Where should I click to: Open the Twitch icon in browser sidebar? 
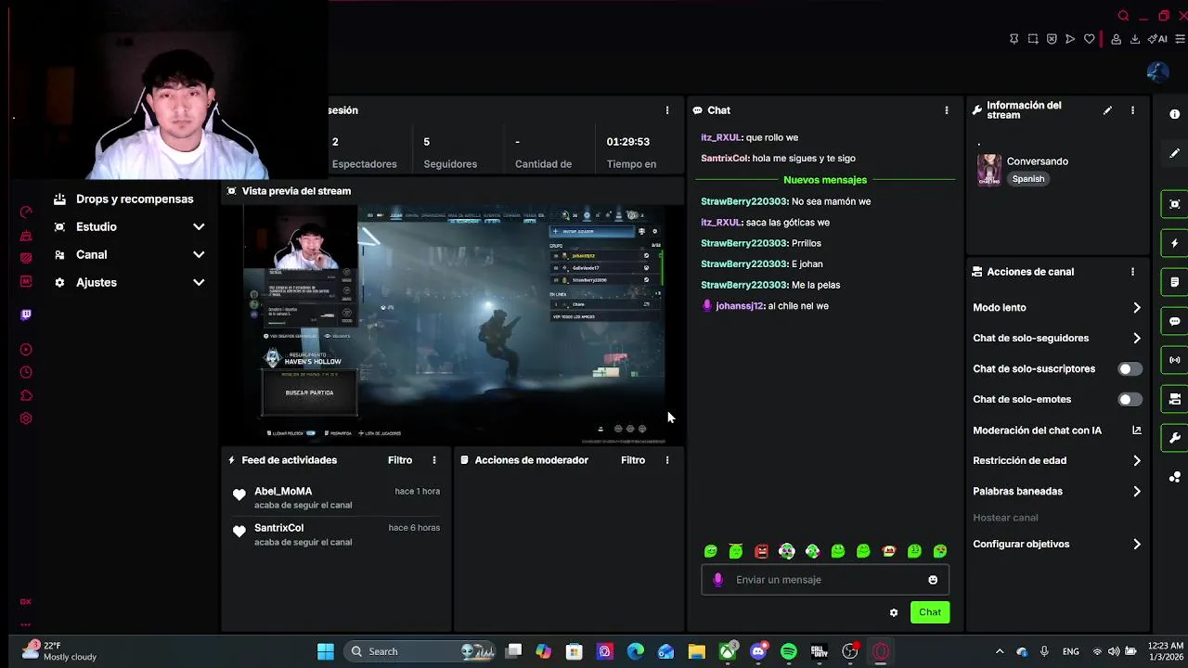(26, 315)
